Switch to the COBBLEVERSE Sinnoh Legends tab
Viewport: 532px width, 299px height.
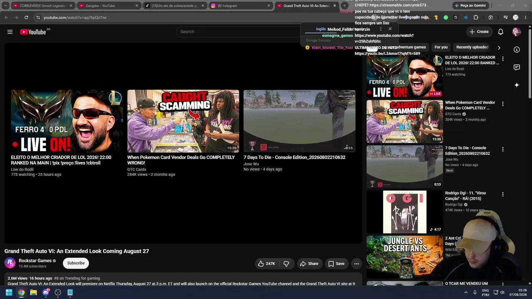(42, 6)
